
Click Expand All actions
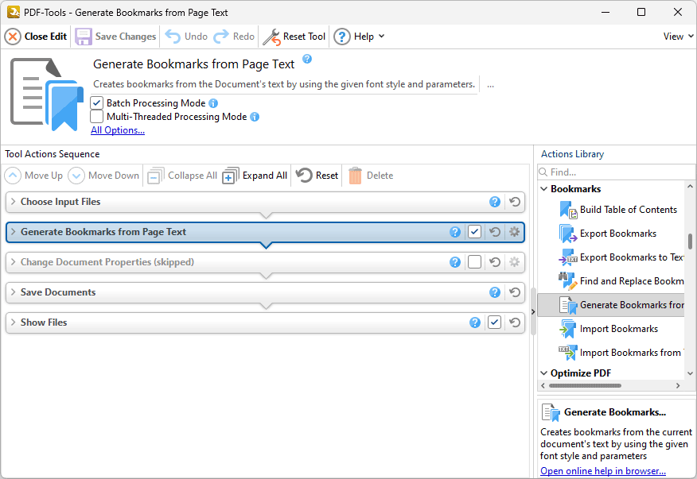255,176
